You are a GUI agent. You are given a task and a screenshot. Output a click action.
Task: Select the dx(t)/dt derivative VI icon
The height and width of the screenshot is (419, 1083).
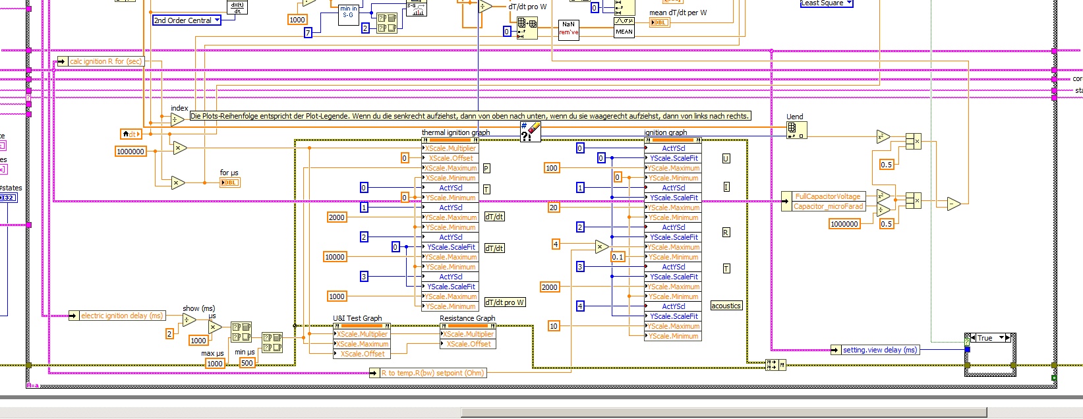pyautogui.click(x=237, y=7)
